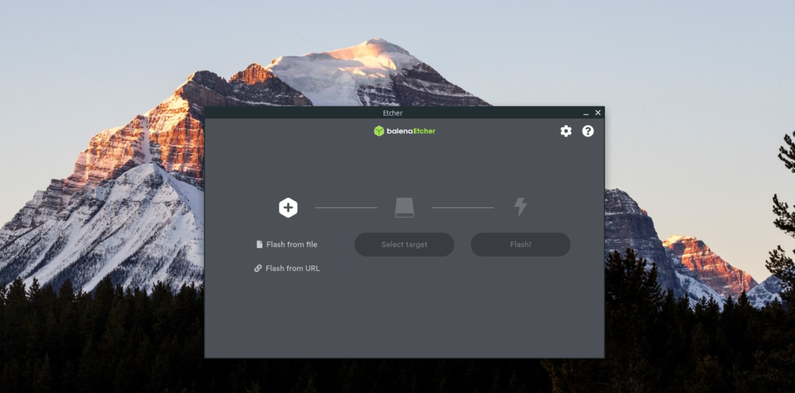Click the lightning flash step icon
This screenshot has width=795, height=393.
[521, 207]
